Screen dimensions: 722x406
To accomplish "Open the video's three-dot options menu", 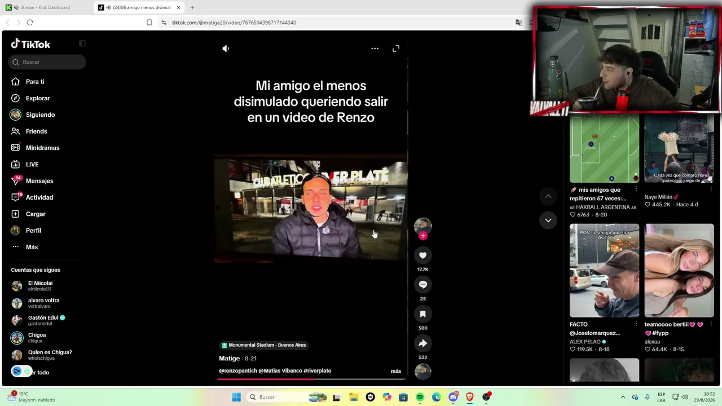I will 375,48.
